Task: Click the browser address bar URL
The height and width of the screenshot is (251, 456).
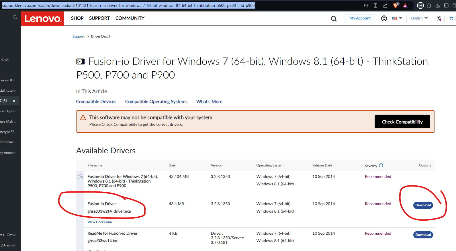Action: point(128,5)
